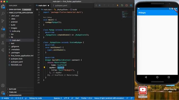
Task: Stop debugging with red square
Action: [x=126, y=5]
